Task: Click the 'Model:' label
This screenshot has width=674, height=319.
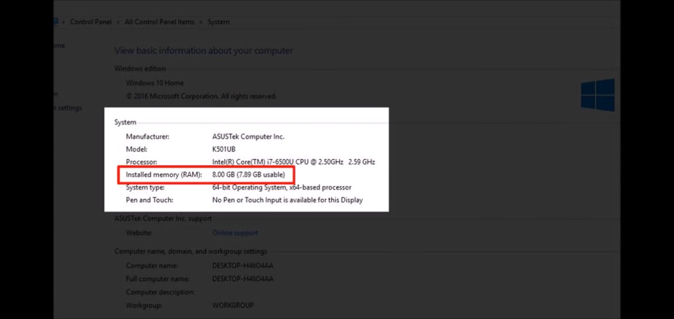Action: pyautogui.click(x=137, y=149)
